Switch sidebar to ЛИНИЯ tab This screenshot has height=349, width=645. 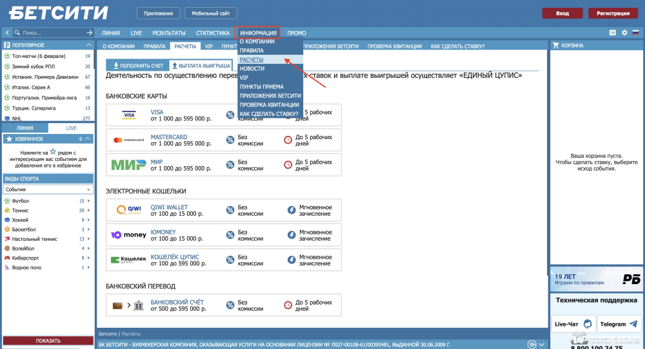coord(25,128)
